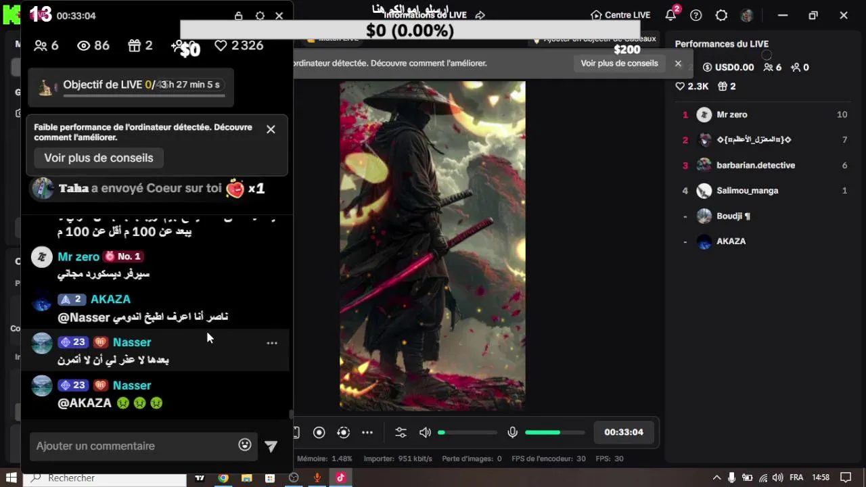Open the notifications bell
Viewport: 866px width, 487px height.
[x=671, y=15]
